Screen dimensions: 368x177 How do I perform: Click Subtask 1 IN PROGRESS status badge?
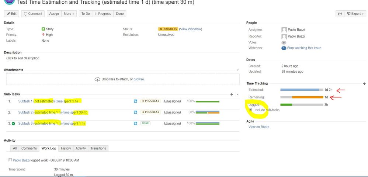150,101
